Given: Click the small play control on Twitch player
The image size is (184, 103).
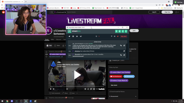Looking at the screenshot, I should coord(51,89).
